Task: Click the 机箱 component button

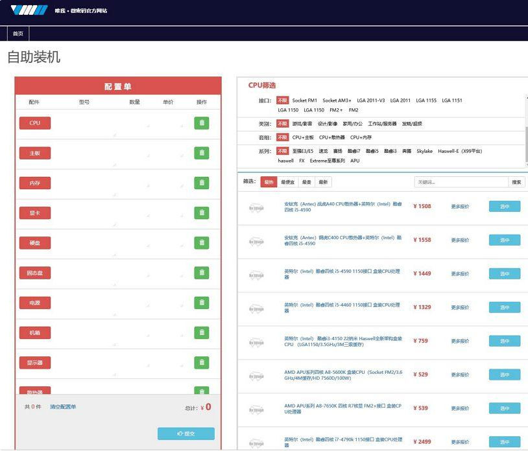Action: pos(35,332)
